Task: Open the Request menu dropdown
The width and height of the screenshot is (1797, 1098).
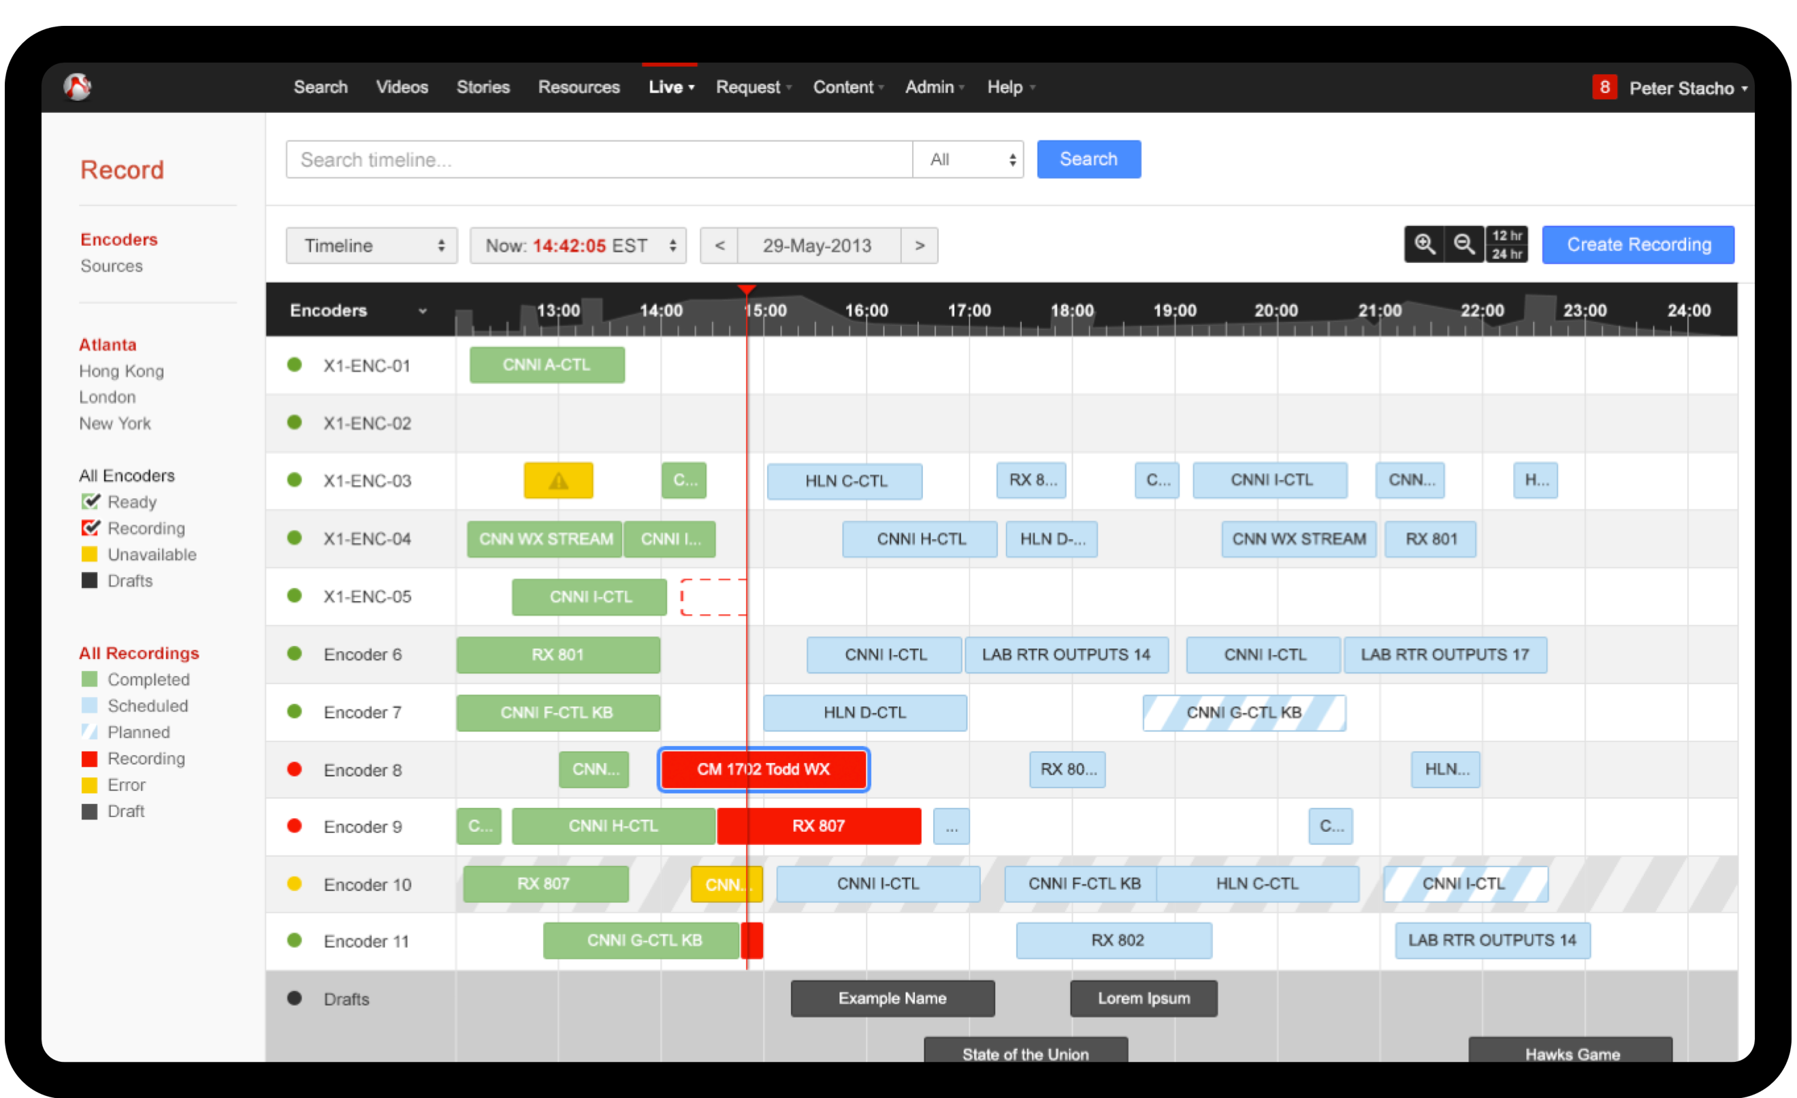Action: [754, 87]
